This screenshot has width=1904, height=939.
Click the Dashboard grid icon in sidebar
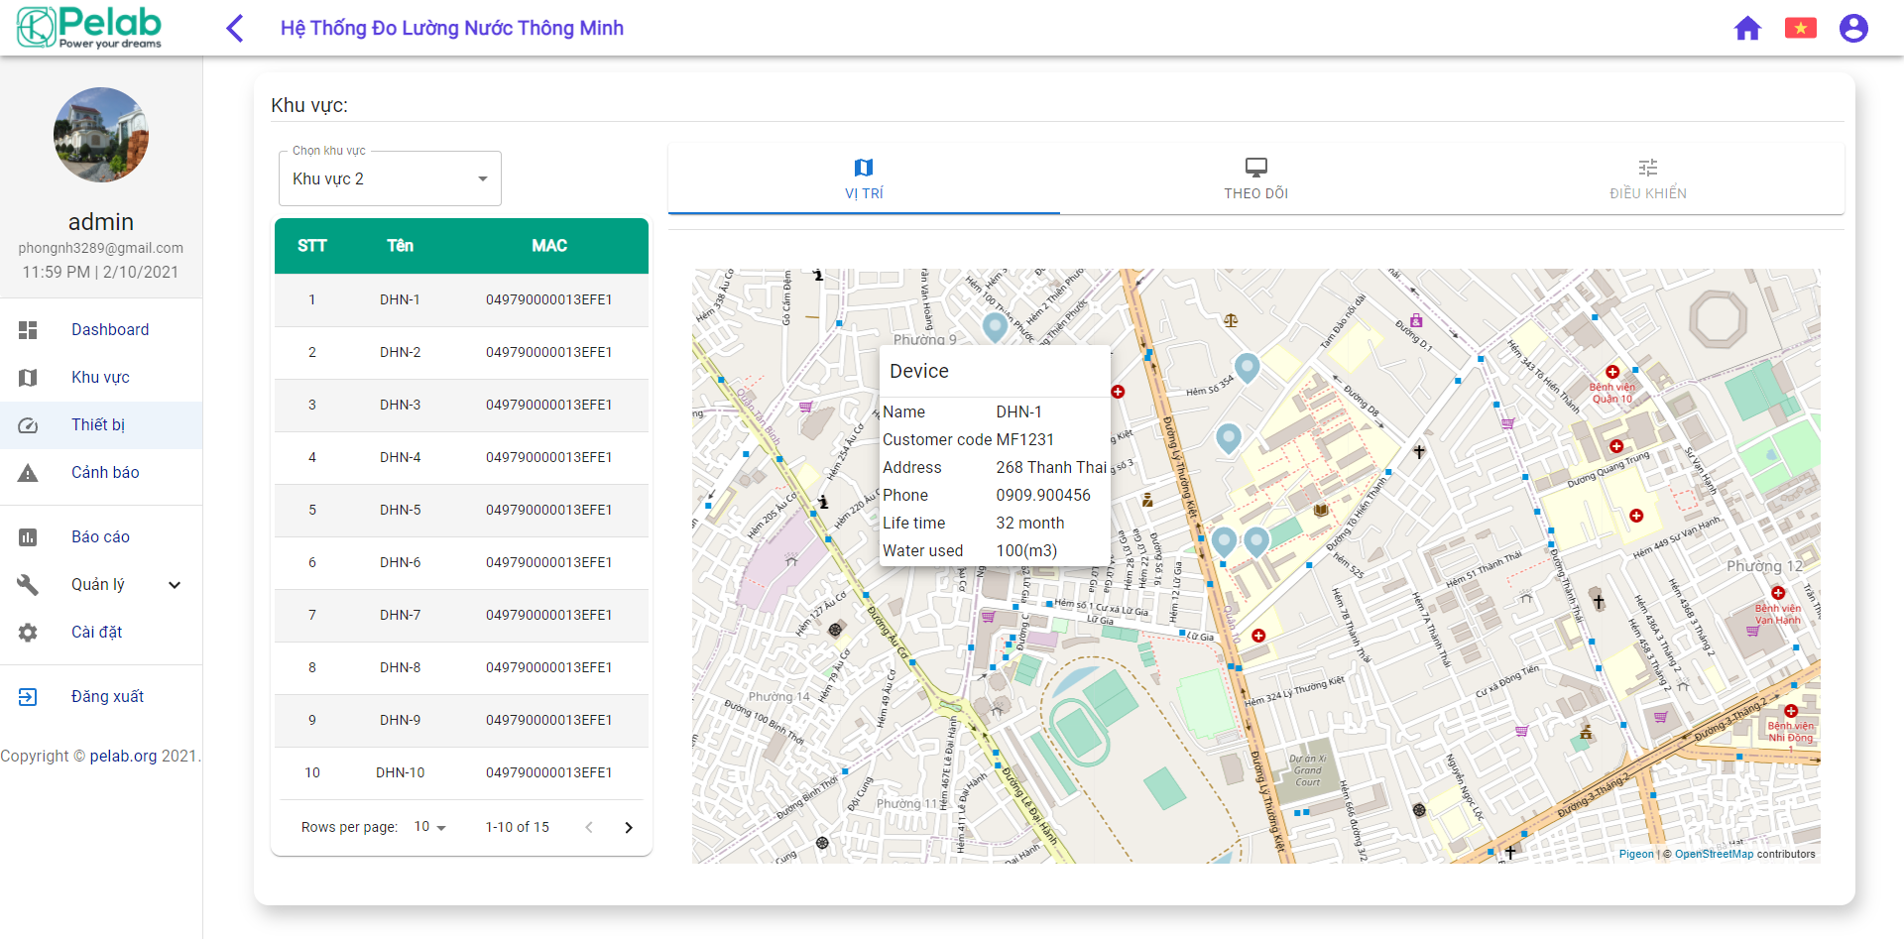(28, 330)
